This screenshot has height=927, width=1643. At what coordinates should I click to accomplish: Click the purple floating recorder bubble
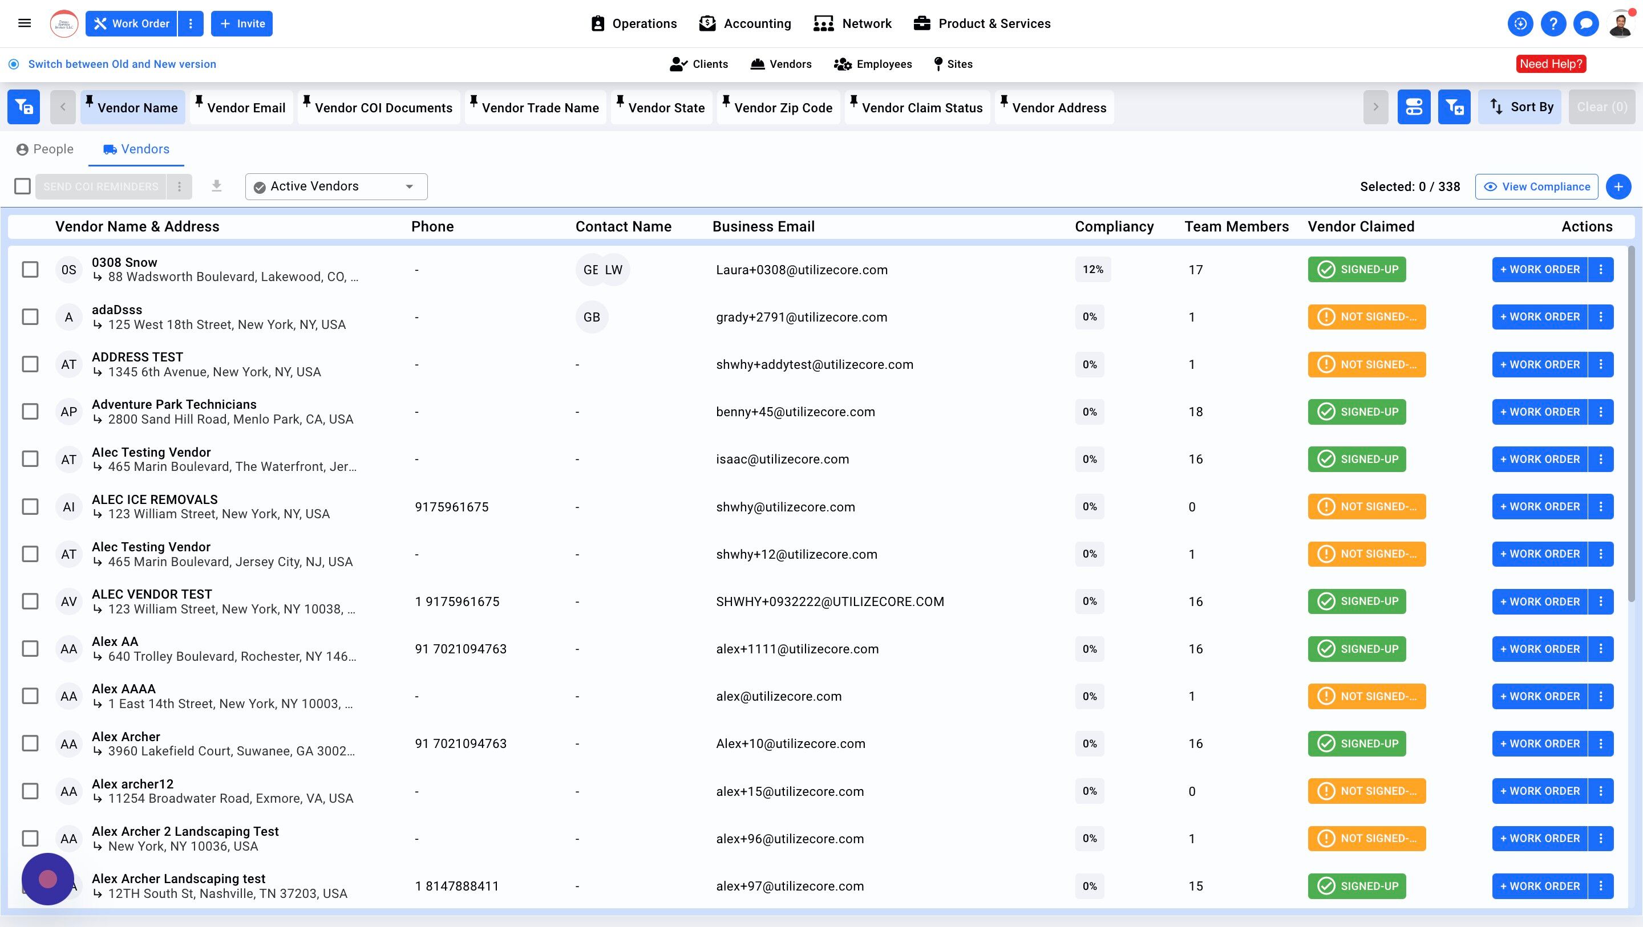(x=48, y=879)
